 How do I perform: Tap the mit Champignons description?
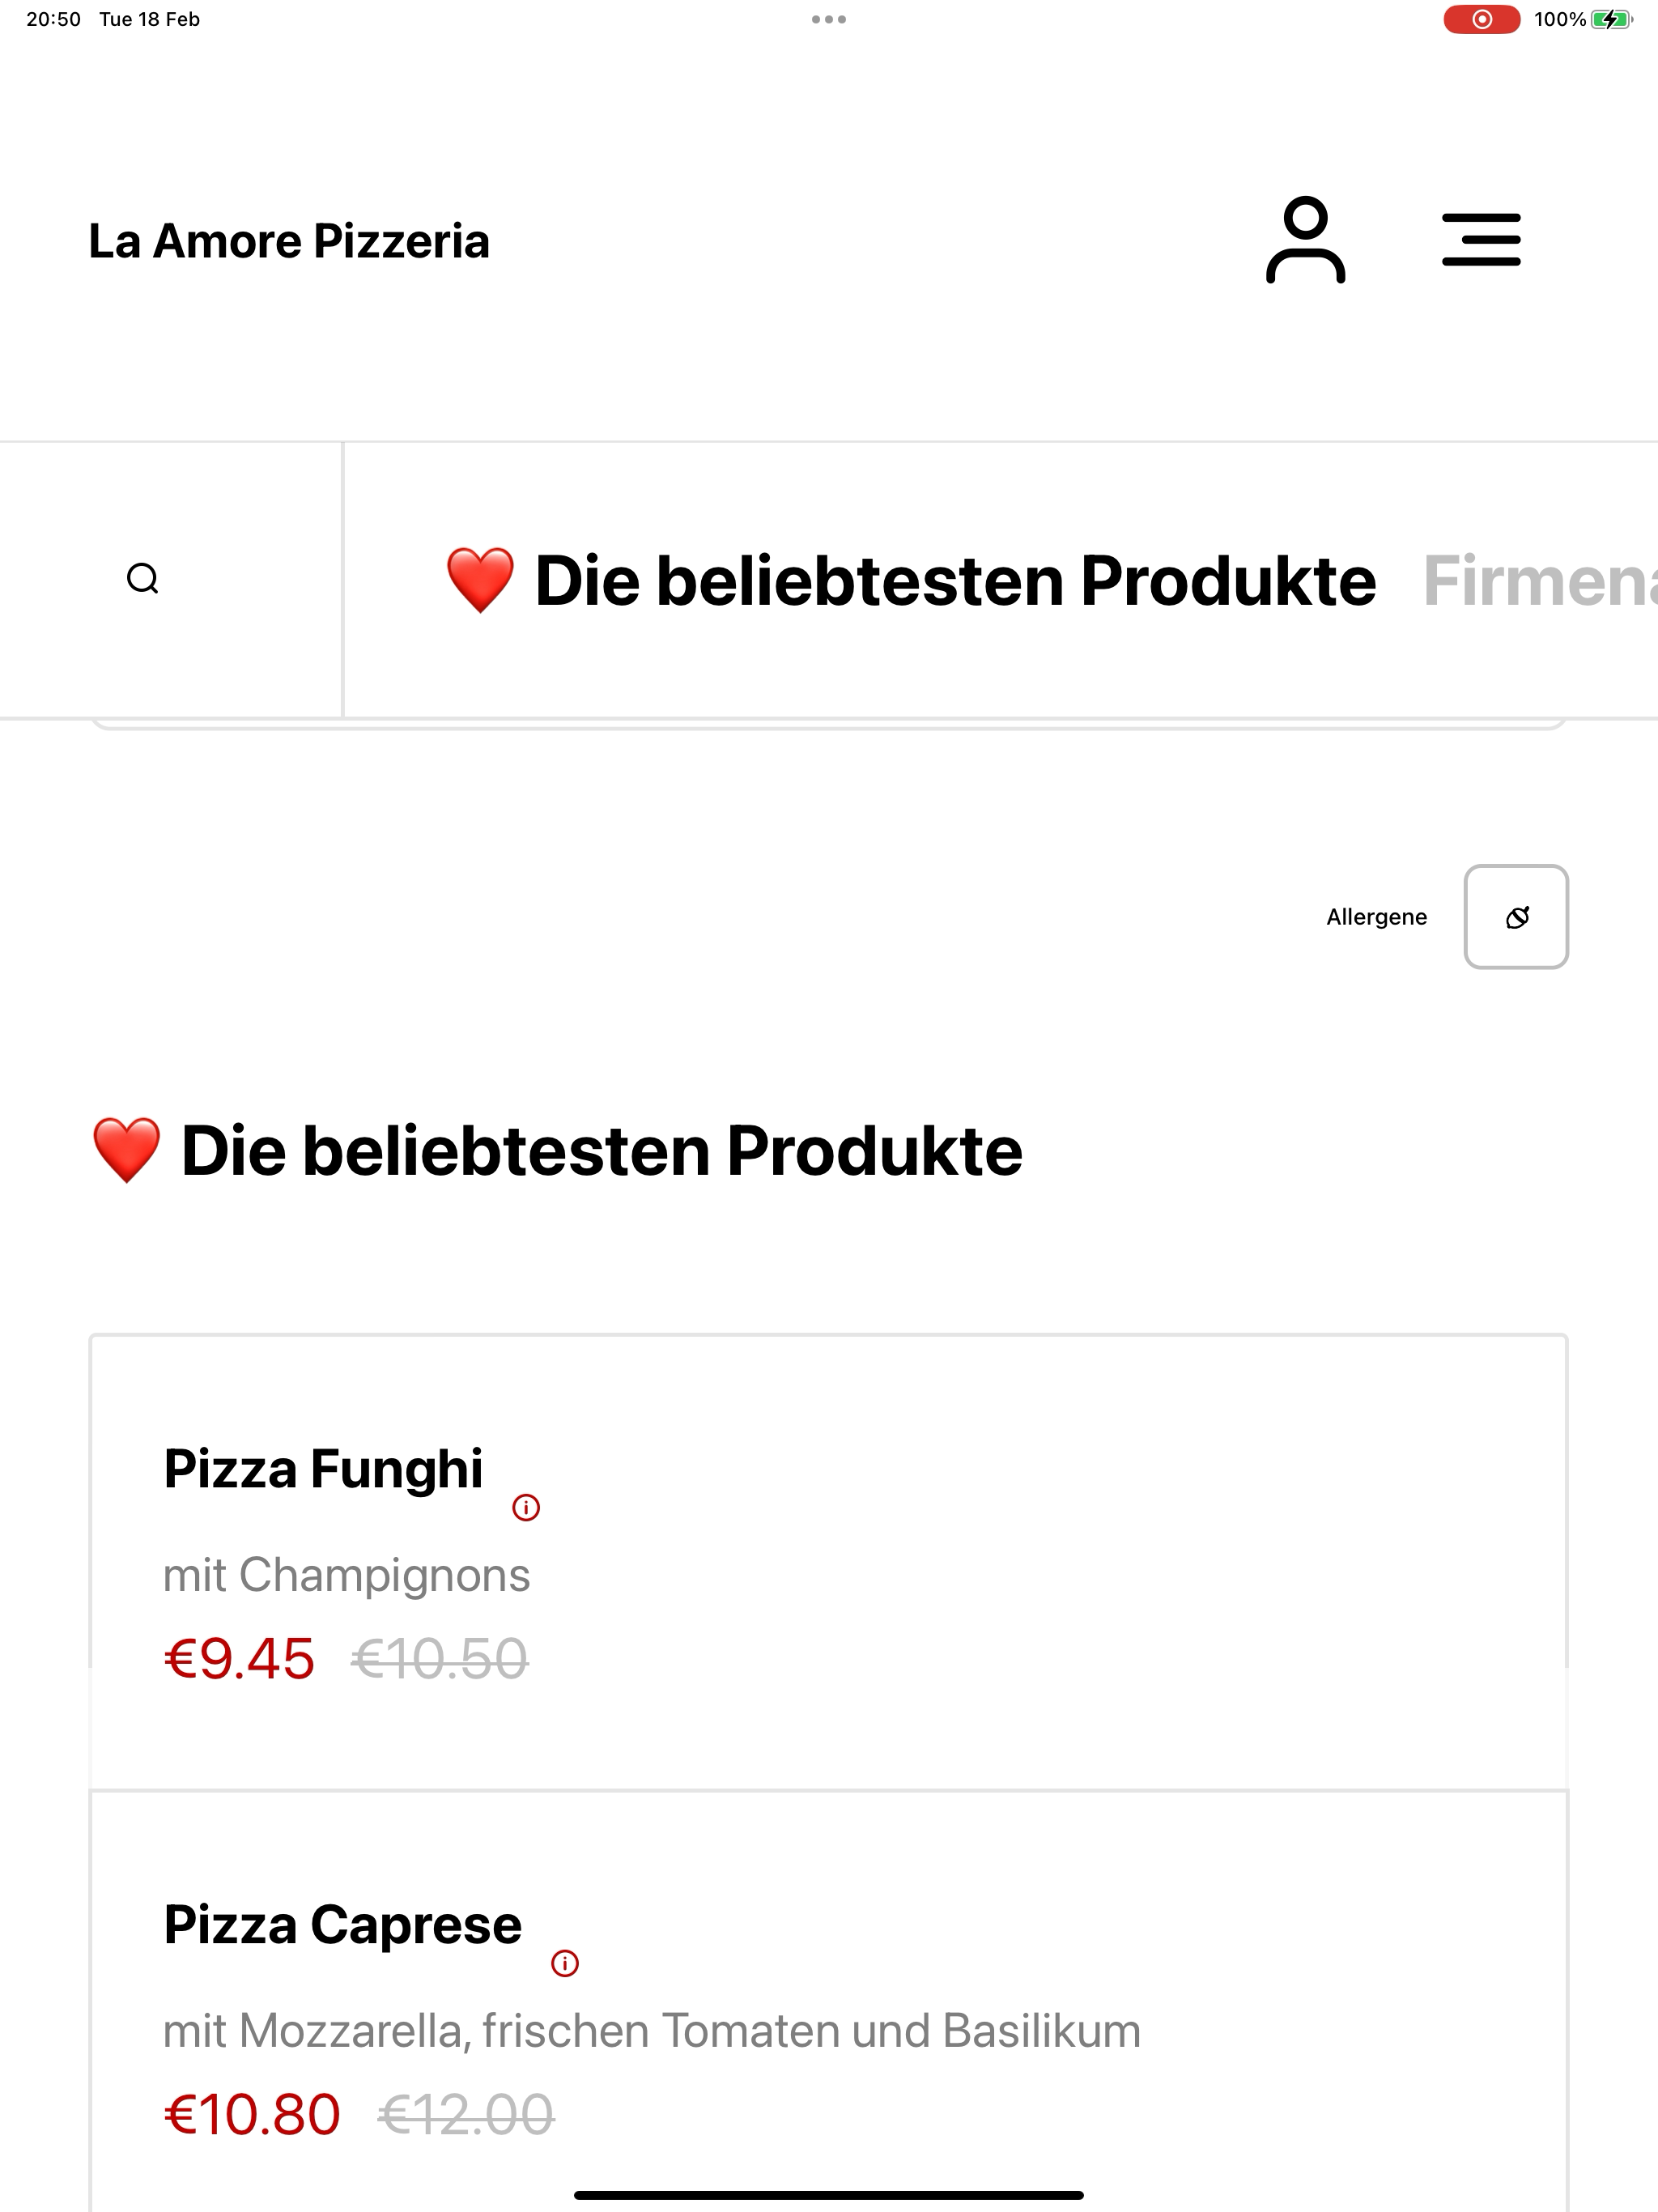[x=346, y=1575]
